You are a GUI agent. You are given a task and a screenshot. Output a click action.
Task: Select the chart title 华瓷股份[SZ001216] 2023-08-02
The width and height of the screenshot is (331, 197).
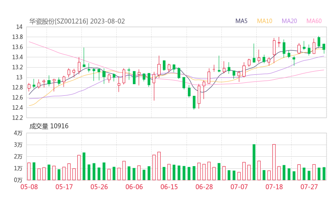coord(77,21)
